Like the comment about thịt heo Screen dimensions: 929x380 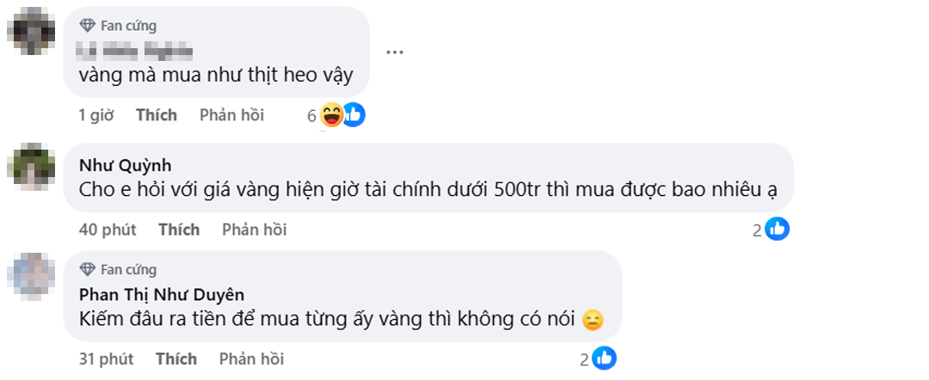[x=157, y=115]
